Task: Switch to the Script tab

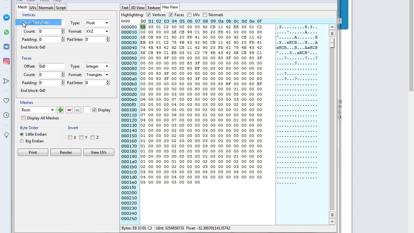Action: [61, 7]
